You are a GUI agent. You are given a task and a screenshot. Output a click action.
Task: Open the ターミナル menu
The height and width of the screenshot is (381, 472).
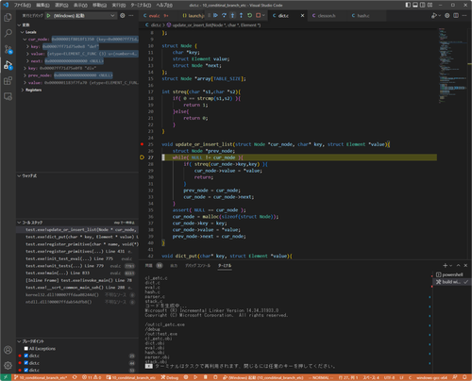[141, 5]
